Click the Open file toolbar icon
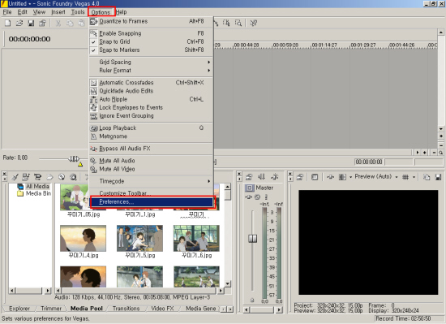Viewport: 446px width, 324px height. click(x=19, y=23)
